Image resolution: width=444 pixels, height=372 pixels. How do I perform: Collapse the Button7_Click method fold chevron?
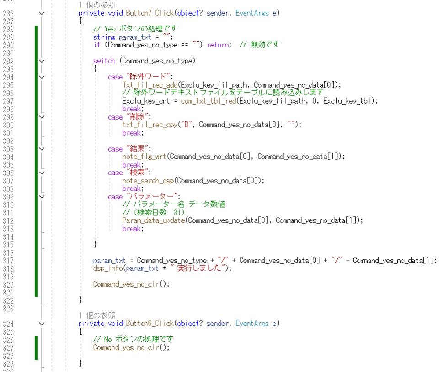click(x=42, y=13)
